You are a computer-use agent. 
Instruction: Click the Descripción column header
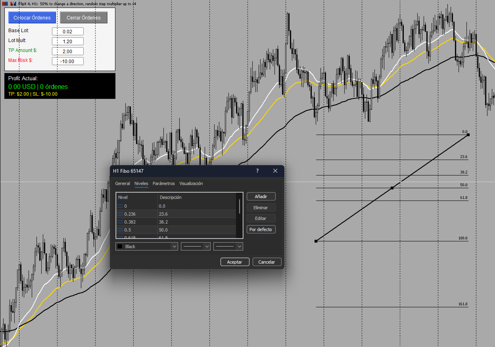[x=197, y=197]
